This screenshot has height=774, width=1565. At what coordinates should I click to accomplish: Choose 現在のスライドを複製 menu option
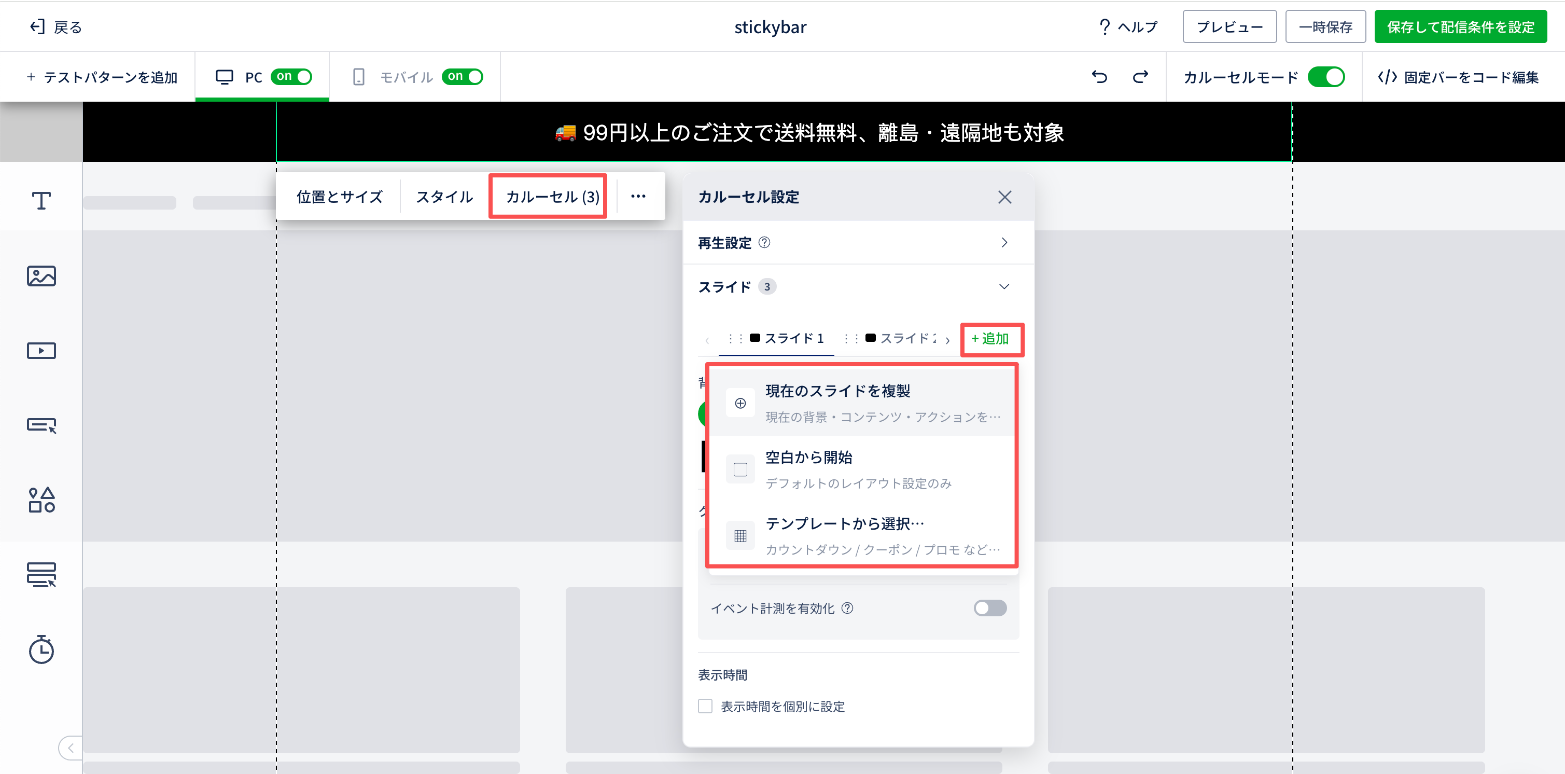(862, 403)
